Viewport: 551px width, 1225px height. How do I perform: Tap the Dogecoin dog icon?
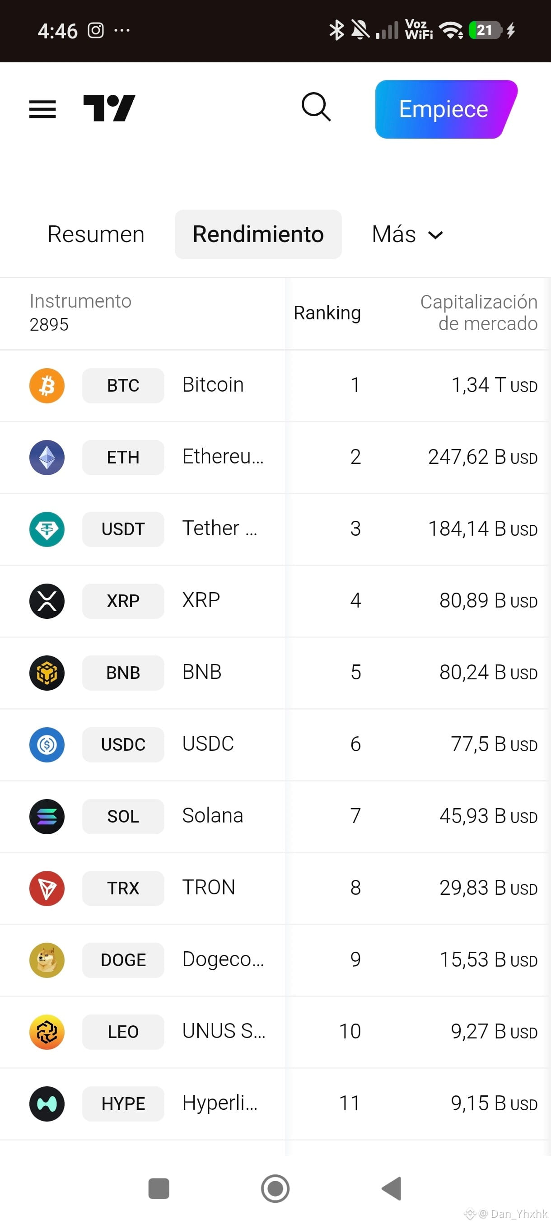point(47,960)
